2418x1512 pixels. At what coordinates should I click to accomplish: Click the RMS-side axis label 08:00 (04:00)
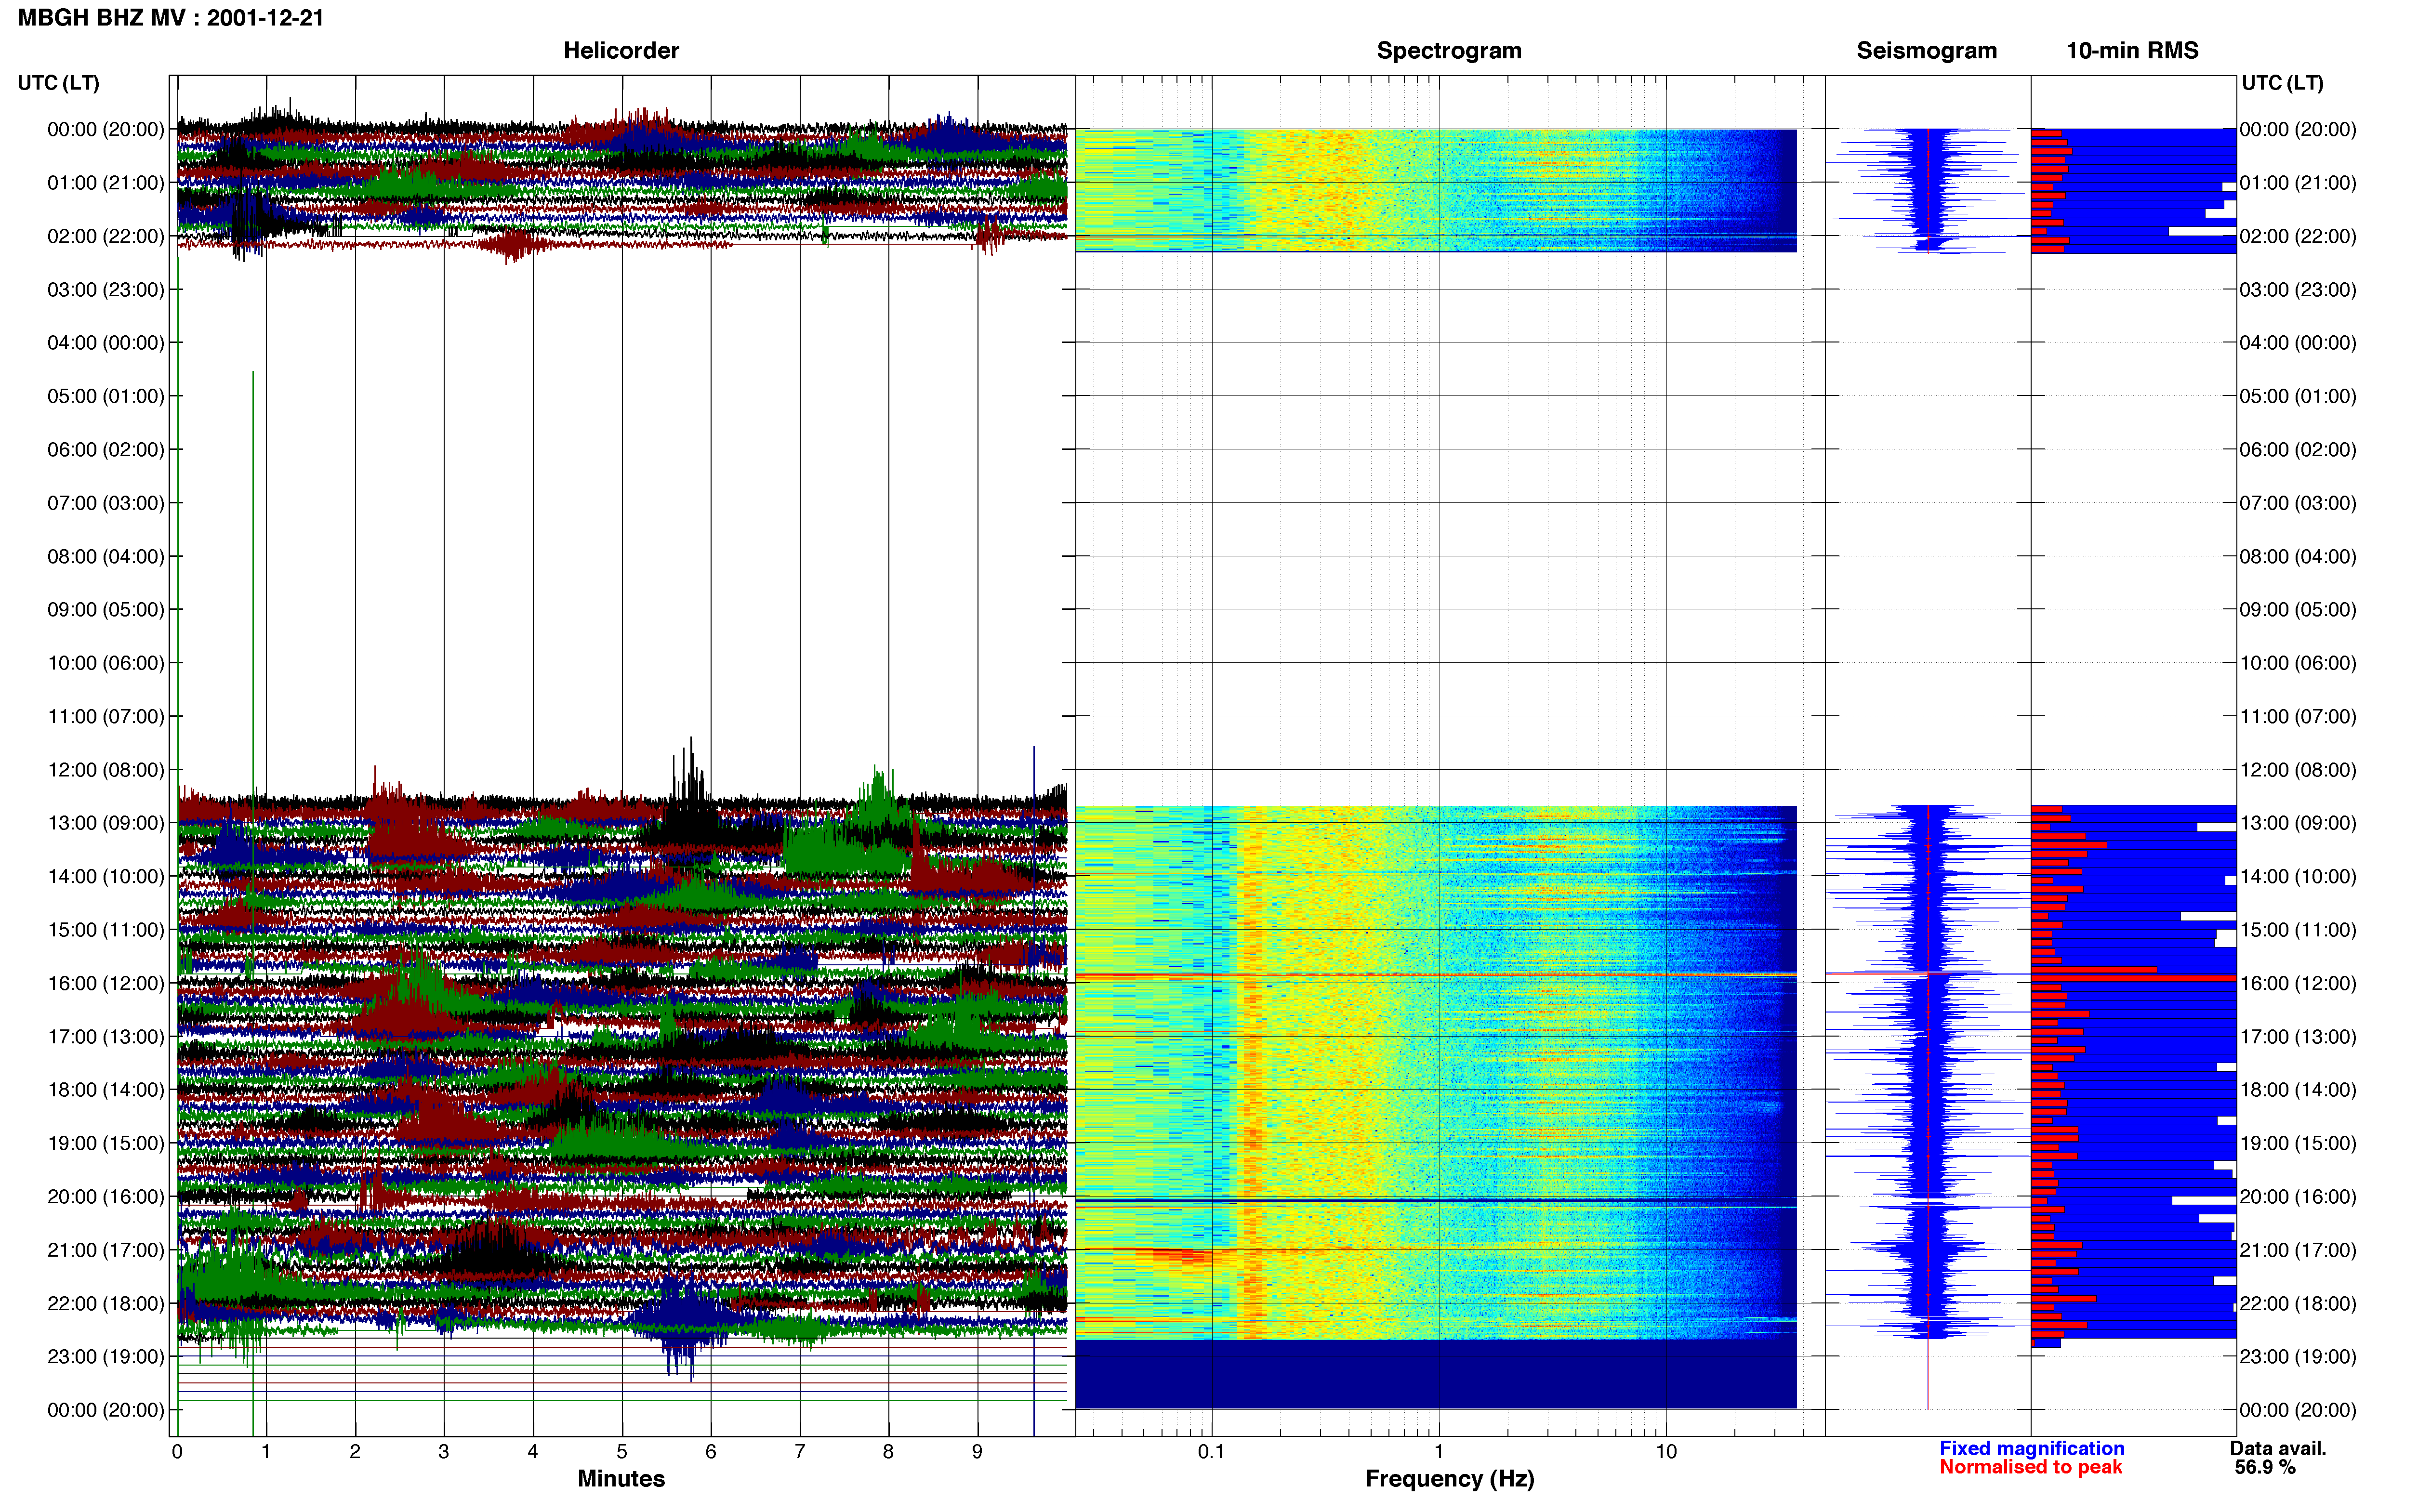2298,556
